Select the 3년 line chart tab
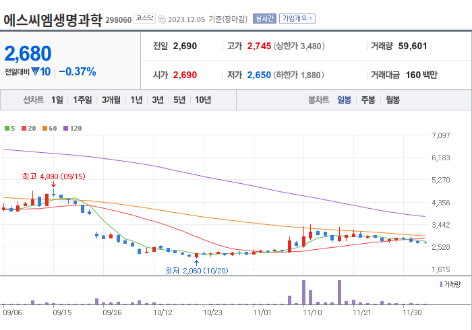472x330 pixels. point(158,100)
